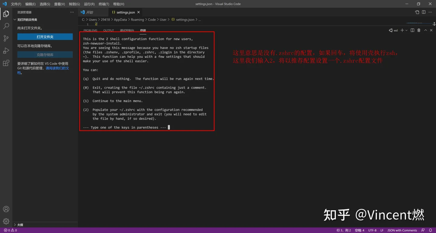
Task: Open the Accounts menu icon
Action: click(6, 209)
